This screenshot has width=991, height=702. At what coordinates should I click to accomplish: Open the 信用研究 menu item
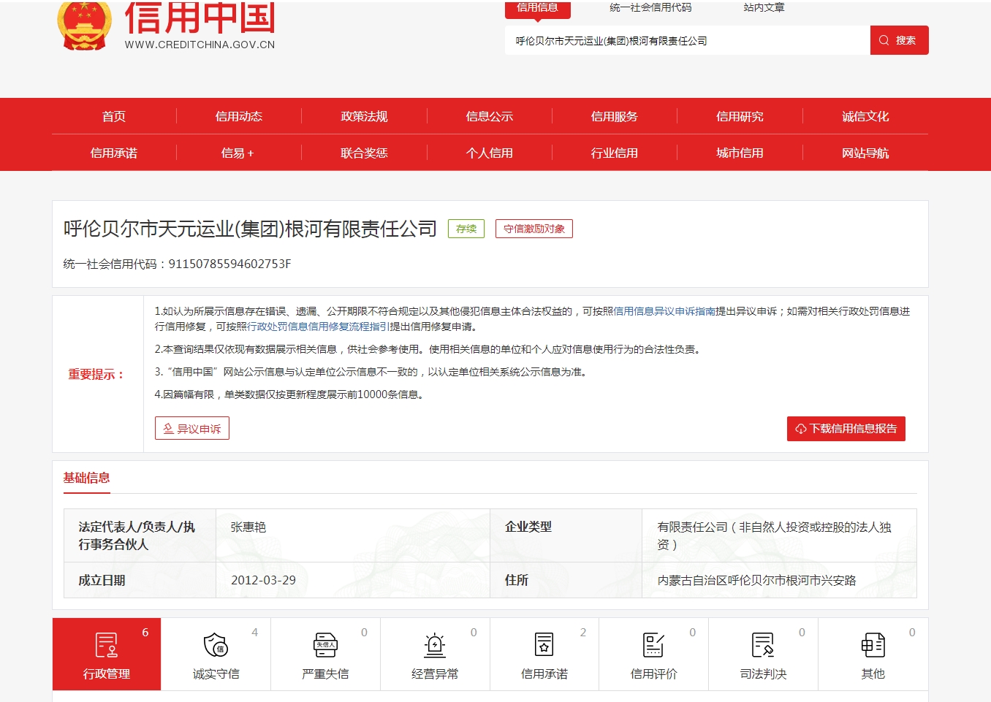tap(740, 116)
